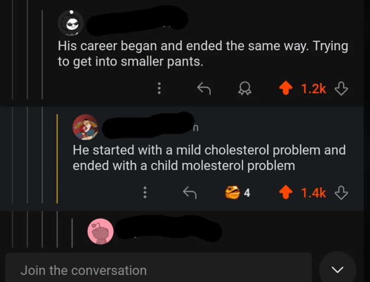View awards on the cholesterol comment
This screenshot has width=370, height=282.
point(238,192)
